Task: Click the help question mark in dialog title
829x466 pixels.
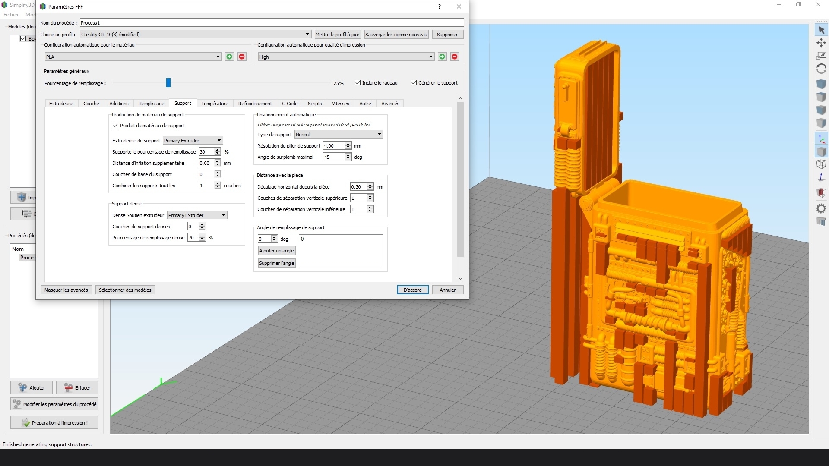Action: pos(440,6)
